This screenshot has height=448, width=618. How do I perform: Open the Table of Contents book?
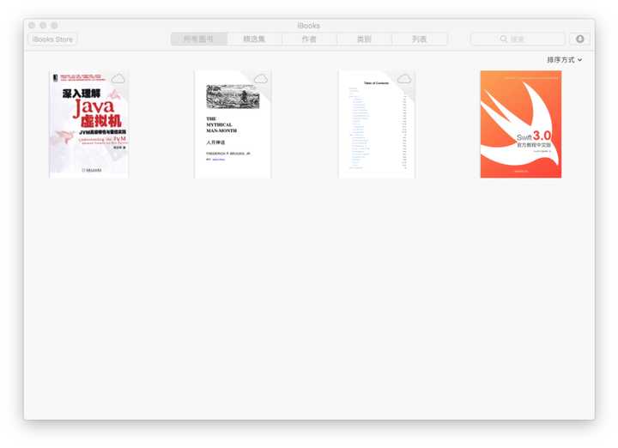pyautogui.click(x=377, y=124)
